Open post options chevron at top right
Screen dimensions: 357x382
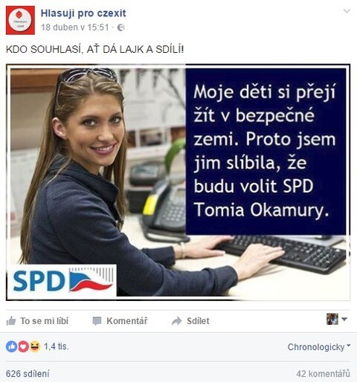tap(347, 11)
